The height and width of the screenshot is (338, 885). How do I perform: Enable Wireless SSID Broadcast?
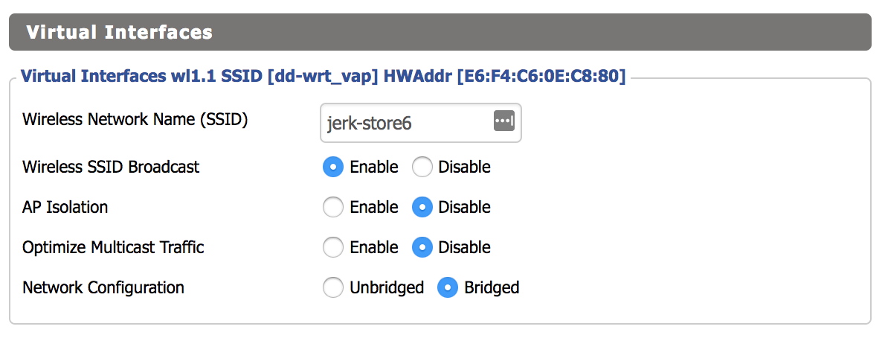(333, 167)
